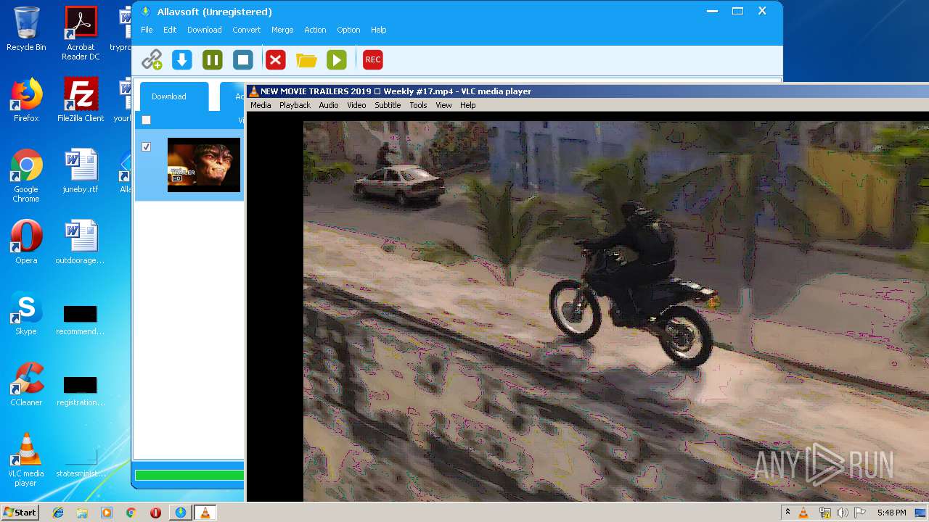The height and width of the screenshot is (522, 929).
Task: Open the Subtitle menu in VLC
Action: tap(388, 105)
